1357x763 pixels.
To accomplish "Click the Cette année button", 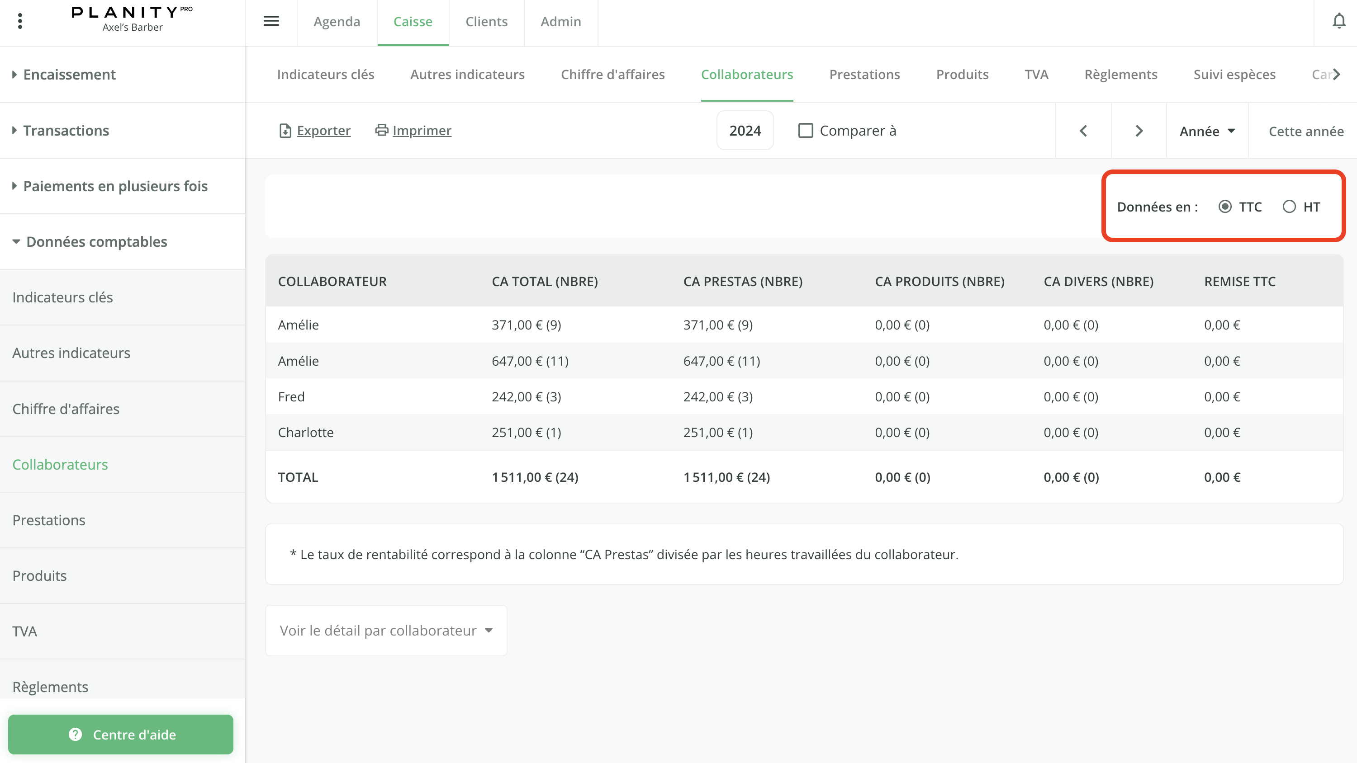I will point(1305,131).
